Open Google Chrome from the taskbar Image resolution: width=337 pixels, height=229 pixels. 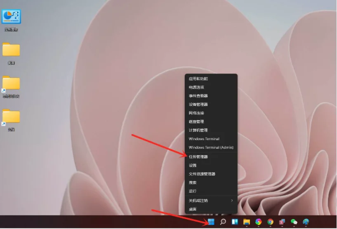[270, 222]
